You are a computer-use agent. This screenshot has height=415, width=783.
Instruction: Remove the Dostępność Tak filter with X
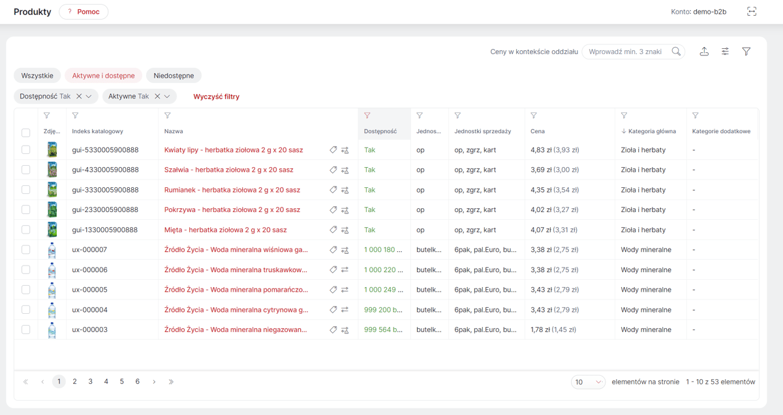click(79, 97)
